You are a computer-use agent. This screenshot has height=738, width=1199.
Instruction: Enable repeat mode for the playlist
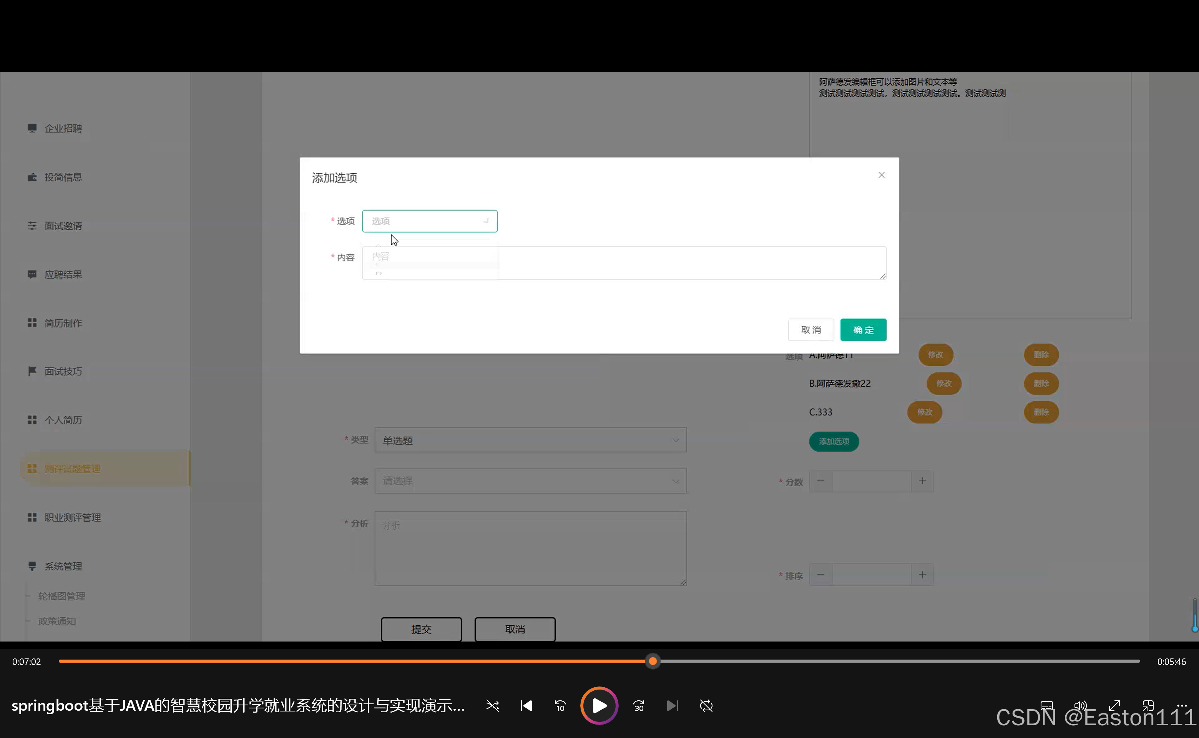click(x=706, y=706)
